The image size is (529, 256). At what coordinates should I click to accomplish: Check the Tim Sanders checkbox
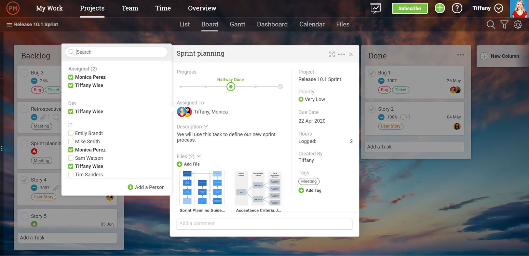[x=71, y=174]
